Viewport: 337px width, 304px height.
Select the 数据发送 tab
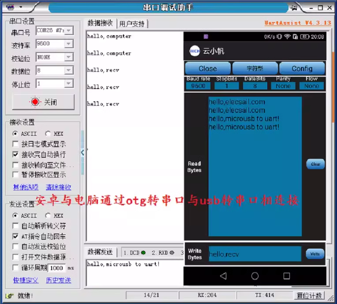100,252
